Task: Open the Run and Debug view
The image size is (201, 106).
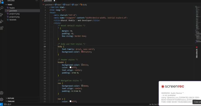Action: pyautogui.click(x=2, y=21)
